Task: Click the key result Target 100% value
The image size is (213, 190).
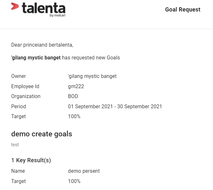Action: (x=74, y=181)
